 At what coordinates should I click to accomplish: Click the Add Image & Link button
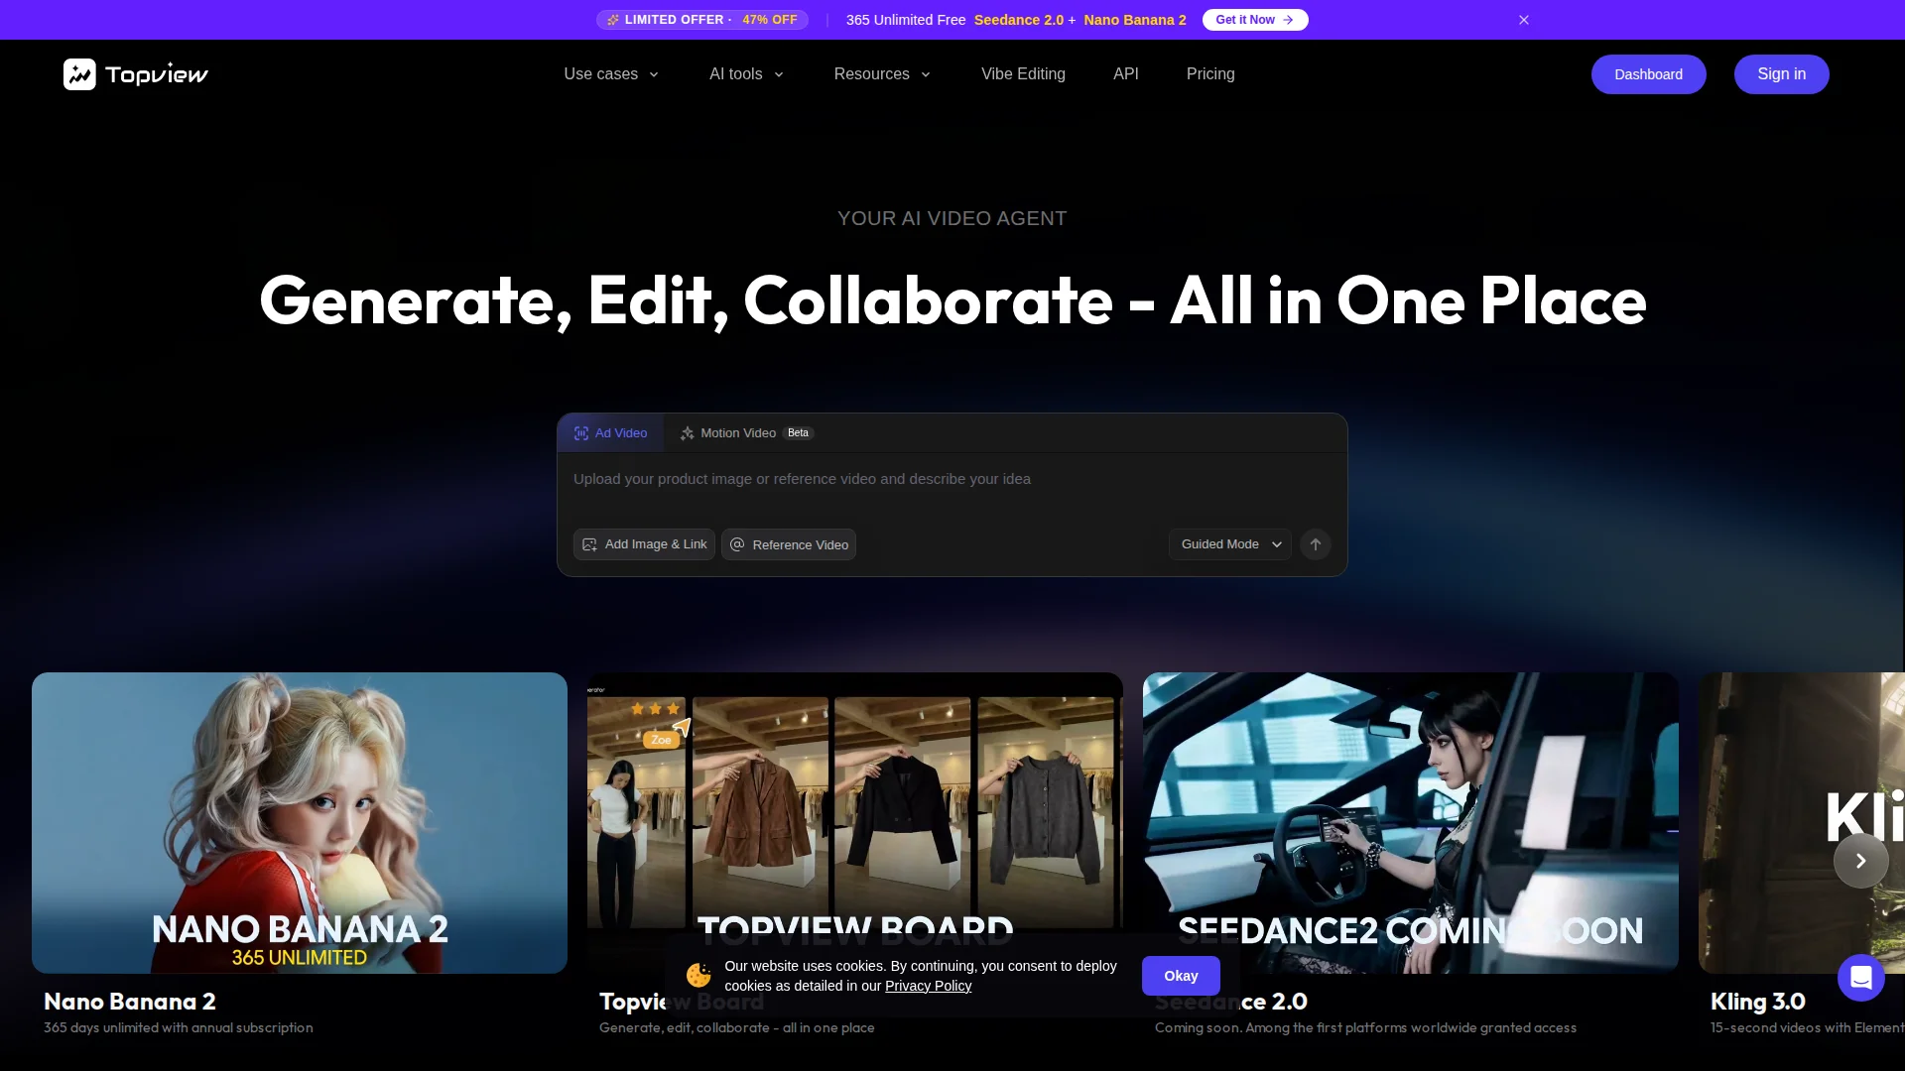pyautogui.click(x=644, y=544)
